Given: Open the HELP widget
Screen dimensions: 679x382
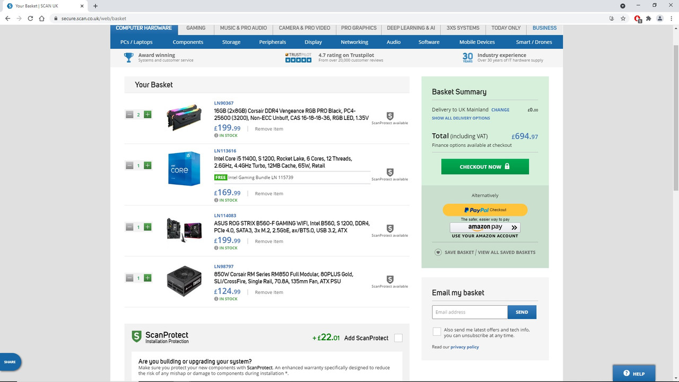Looking at the screenshot, I should [634, 373].
